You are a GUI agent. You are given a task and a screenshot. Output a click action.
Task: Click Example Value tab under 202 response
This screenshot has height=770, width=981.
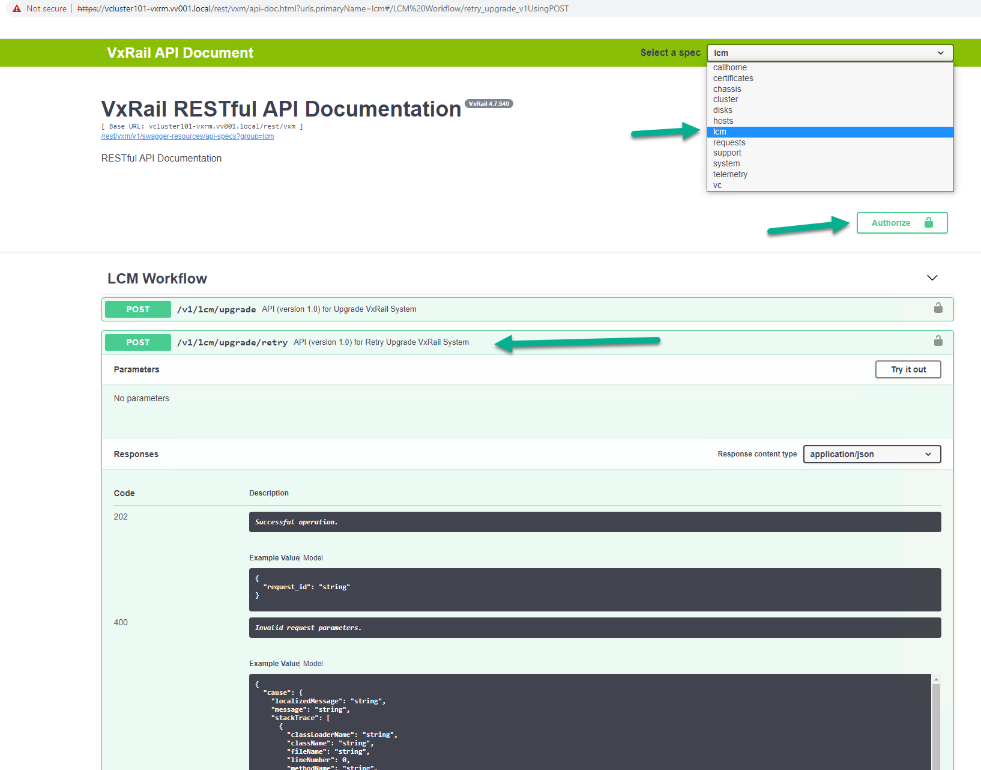(274, 558)
